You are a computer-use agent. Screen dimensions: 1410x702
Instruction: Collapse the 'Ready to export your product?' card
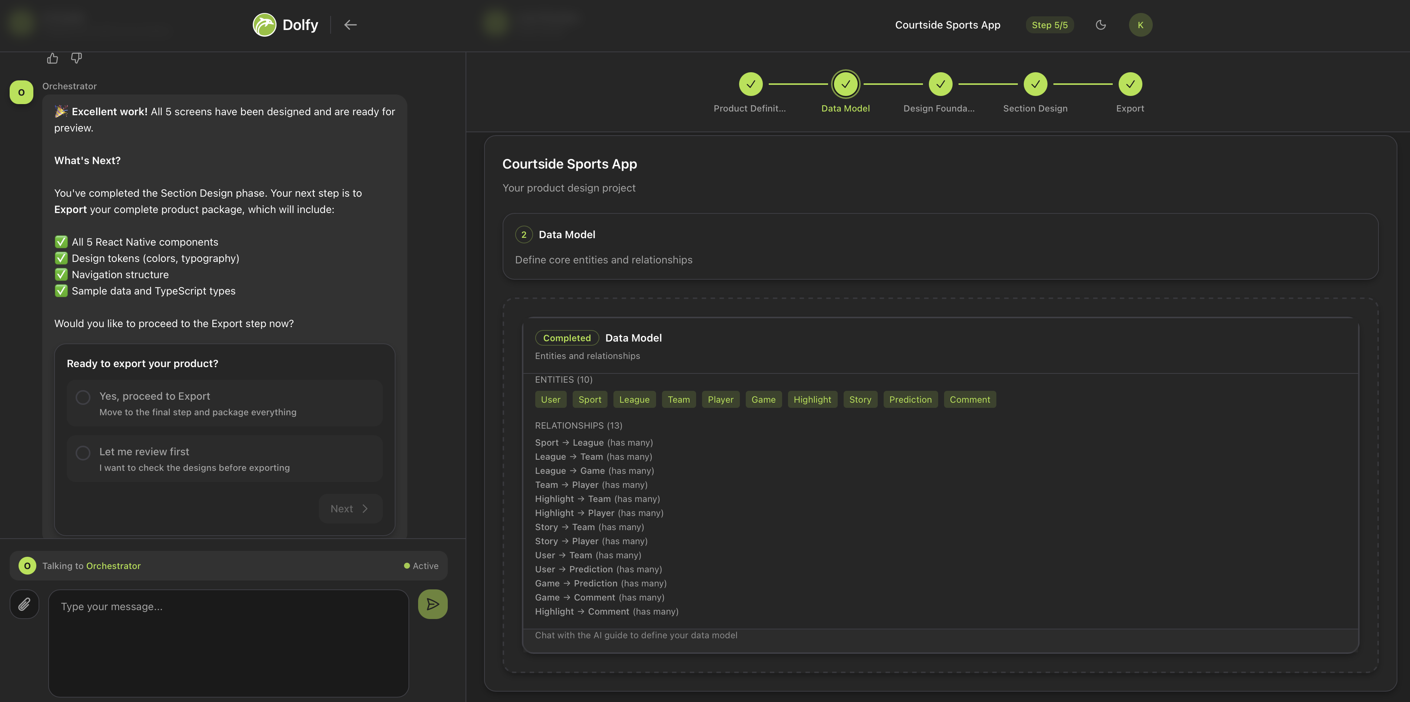(x=142, y=363)
